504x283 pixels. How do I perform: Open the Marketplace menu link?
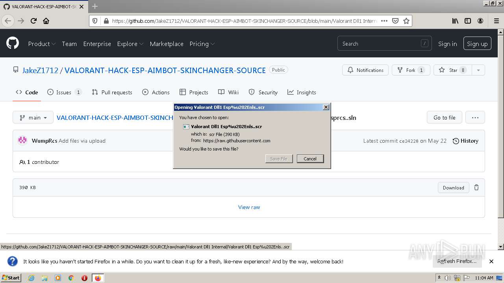click(x=167, y=44)
